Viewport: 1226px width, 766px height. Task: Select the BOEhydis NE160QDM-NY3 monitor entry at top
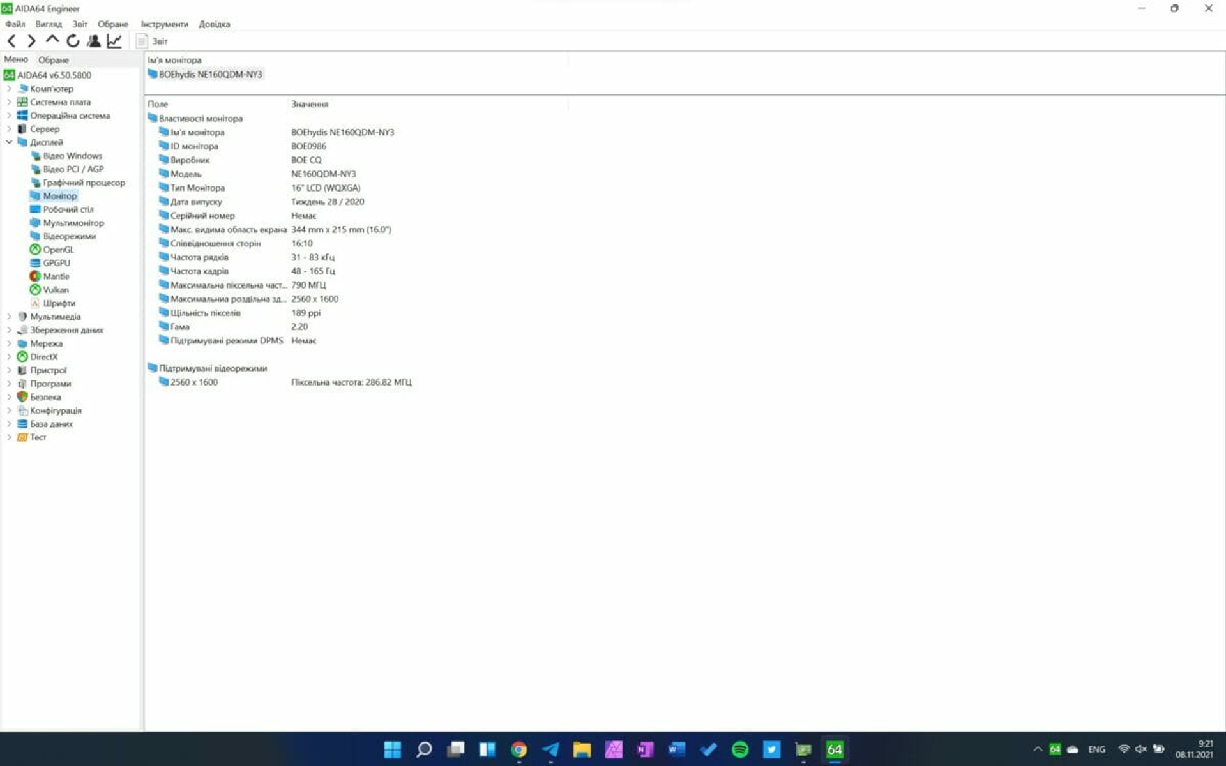(x=205, y=75)
